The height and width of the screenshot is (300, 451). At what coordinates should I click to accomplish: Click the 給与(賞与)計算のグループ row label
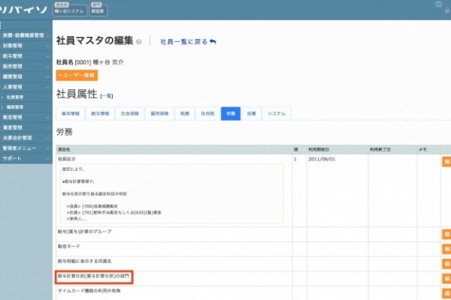point(84,232)
